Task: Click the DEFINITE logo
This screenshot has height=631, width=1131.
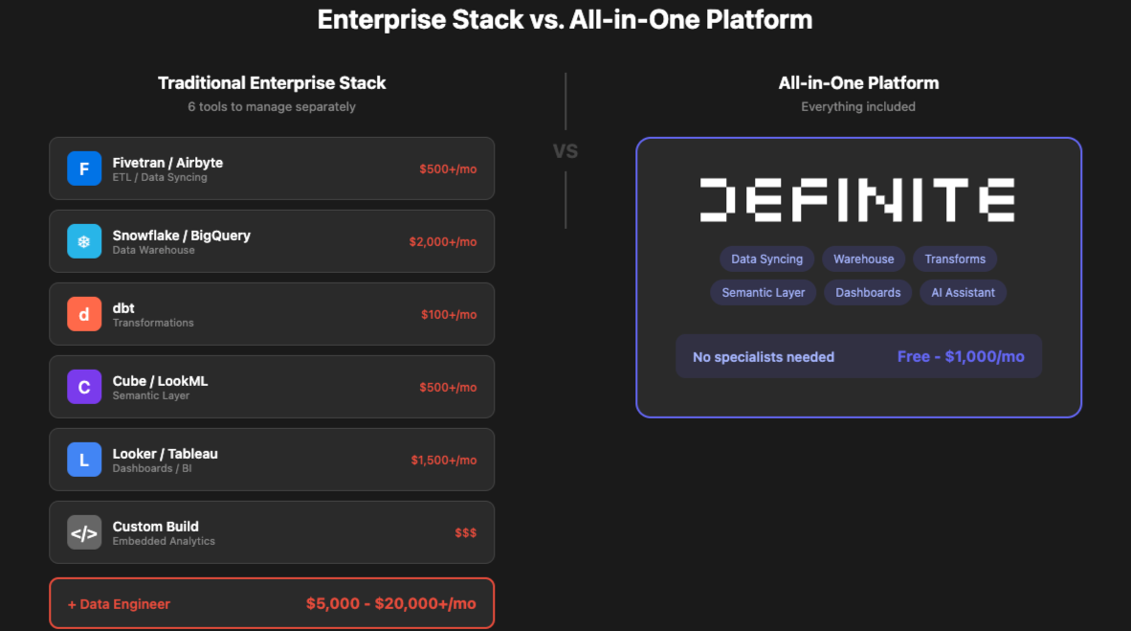Action: (858, 199)
